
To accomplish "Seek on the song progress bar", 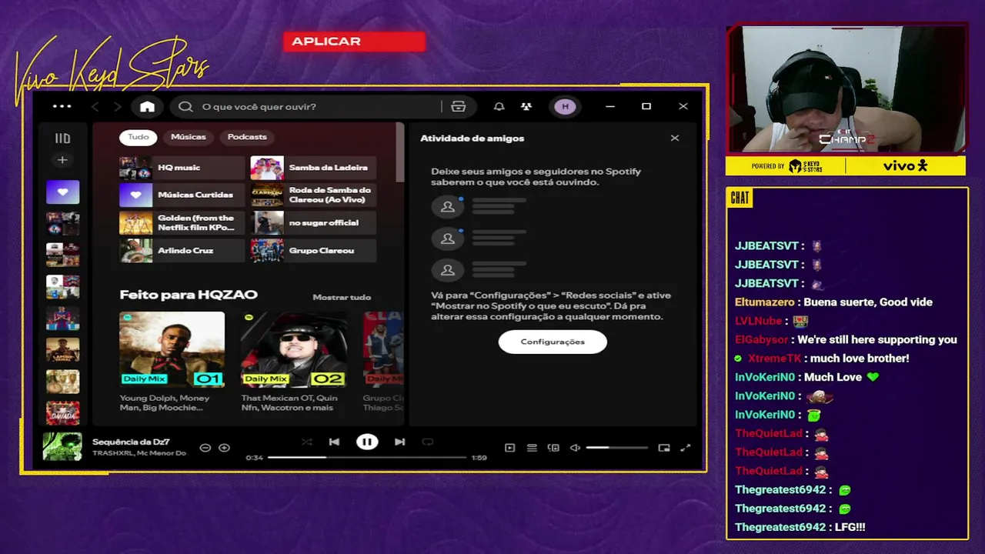I will 367,457.
